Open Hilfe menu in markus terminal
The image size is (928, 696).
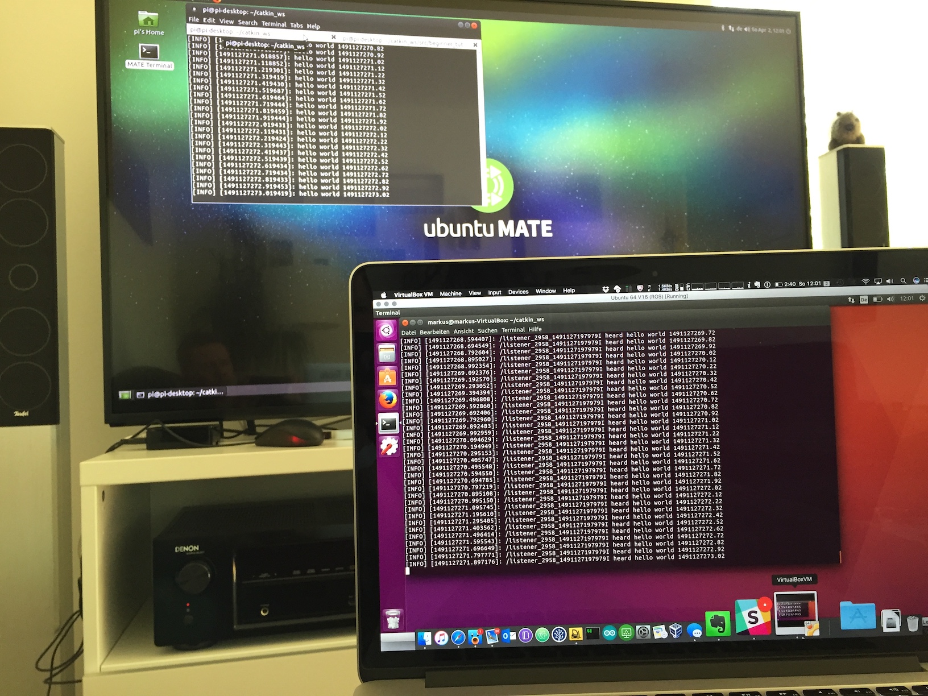click(535, 330)
